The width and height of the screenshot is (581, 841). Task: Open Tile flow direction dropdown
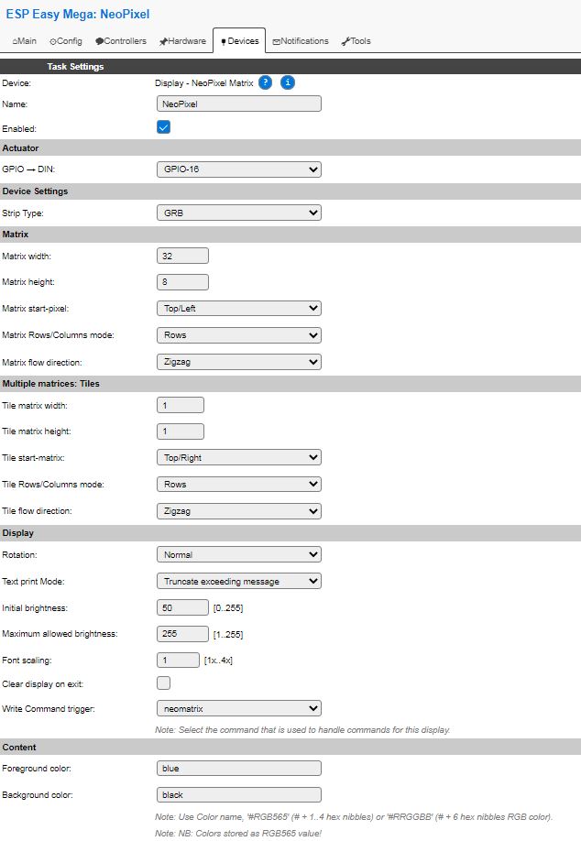tap(239, 511)
